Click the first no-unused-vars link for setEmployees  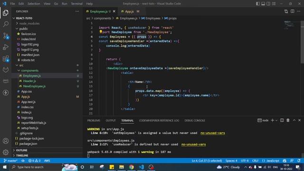click(x=213, y=133)
